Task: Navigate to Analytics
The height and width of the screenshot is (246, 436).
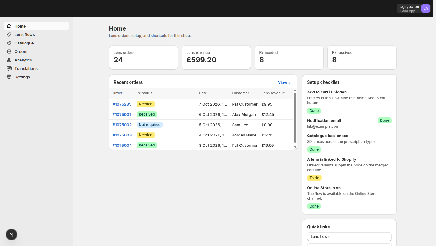Action: point(36,60)
